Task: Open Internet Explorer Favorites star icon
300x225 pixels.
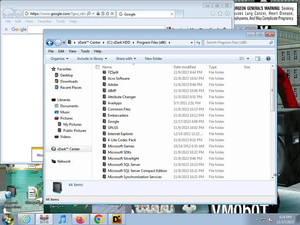Action: click(x=220, y=13)
